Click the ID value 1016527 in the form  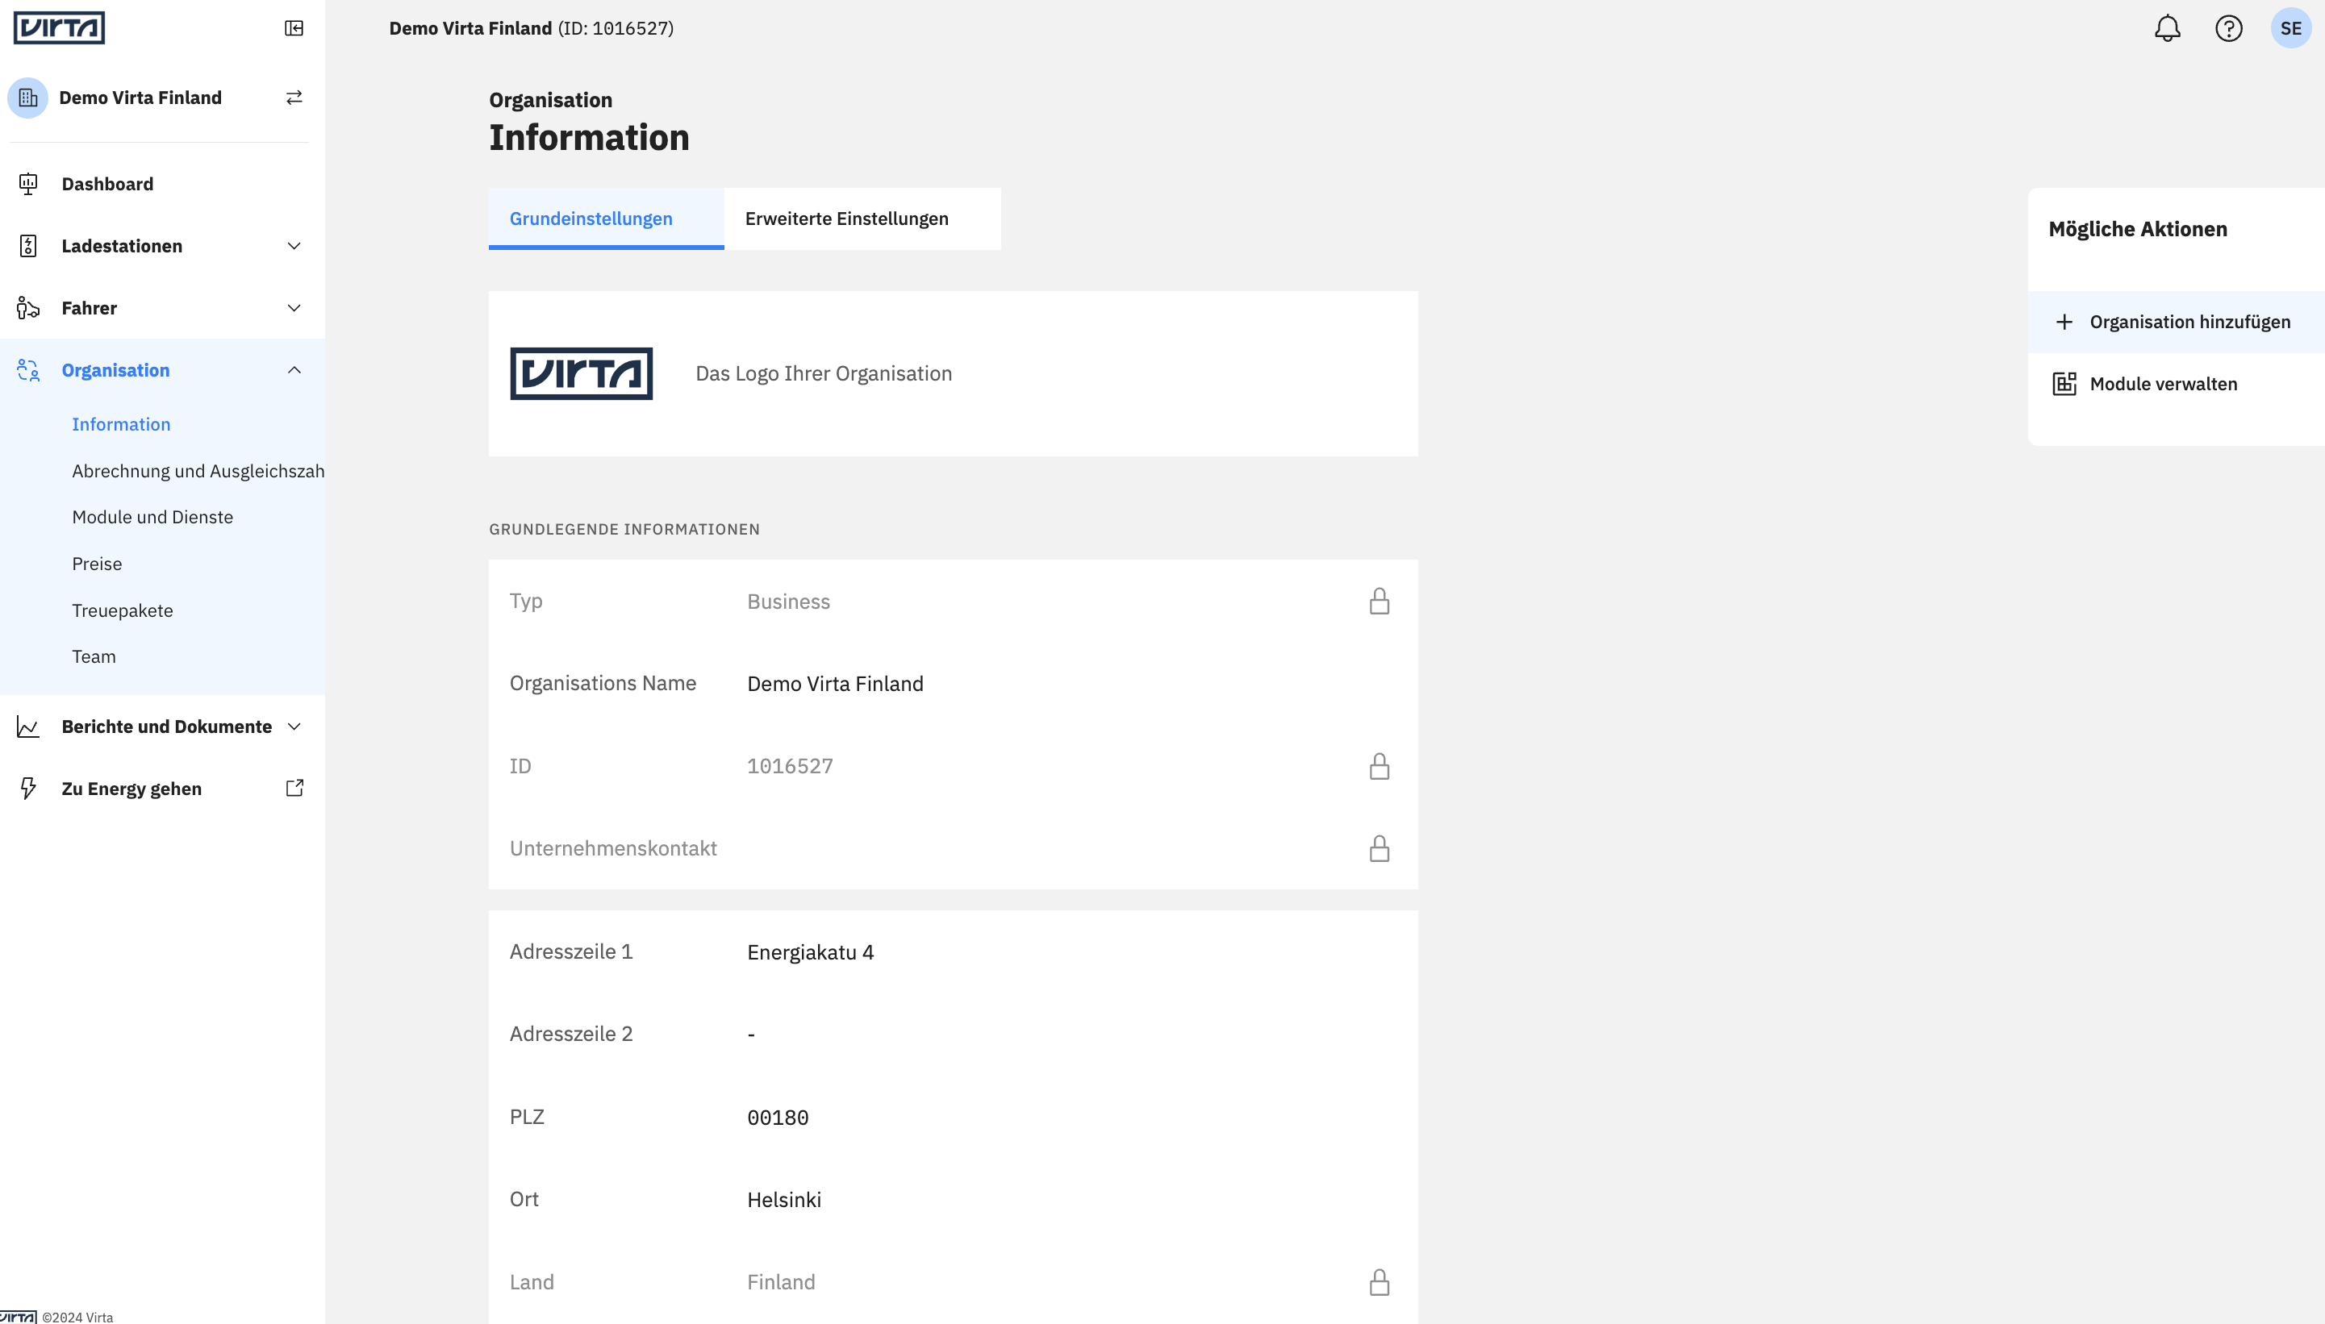click(790, 767)
